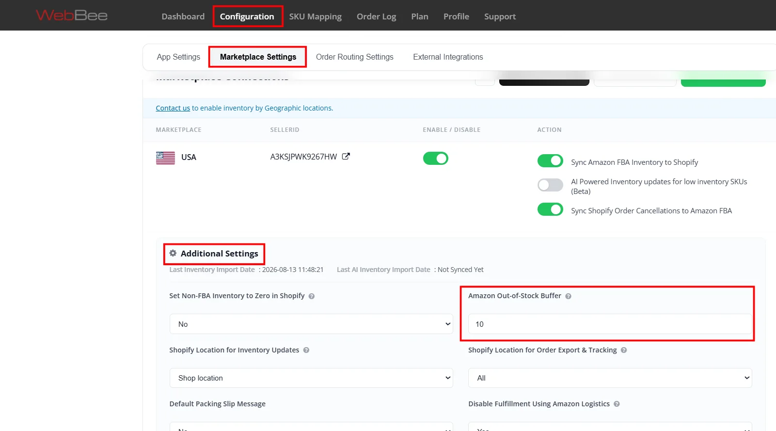Screen dimensions: 776x431
Task: Open help for Set Non-FBA Inventory to Zero
Action: pyautogui.click(x=312, y=296)
